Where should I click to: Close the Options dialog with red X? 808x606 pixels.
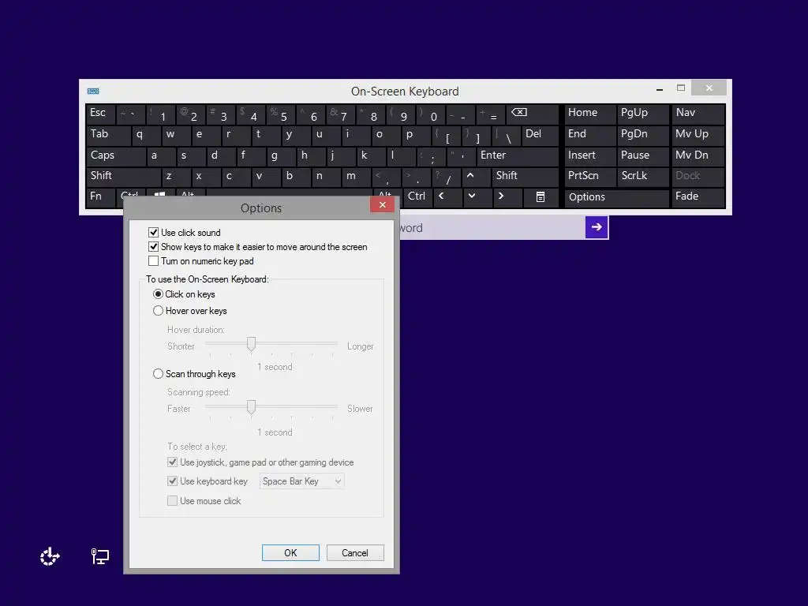click(x=383, y=204)
